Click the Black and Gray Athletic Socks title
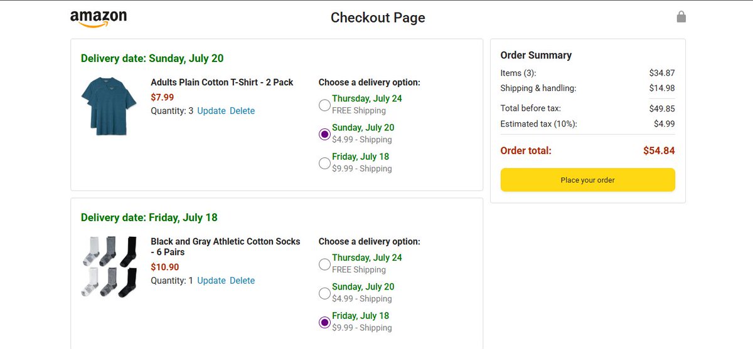Image resolution: width=753 pixels, height=349 pixels. (x=225, y=246)
